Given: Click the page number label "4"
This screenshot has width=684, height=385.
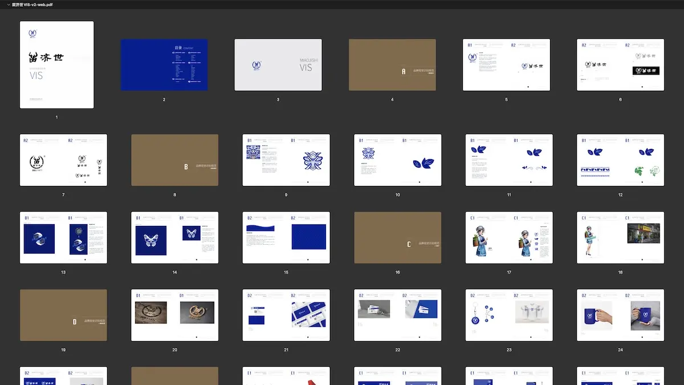Looking at the screenshot, I should pyautogui.click(x=392, y=99).
